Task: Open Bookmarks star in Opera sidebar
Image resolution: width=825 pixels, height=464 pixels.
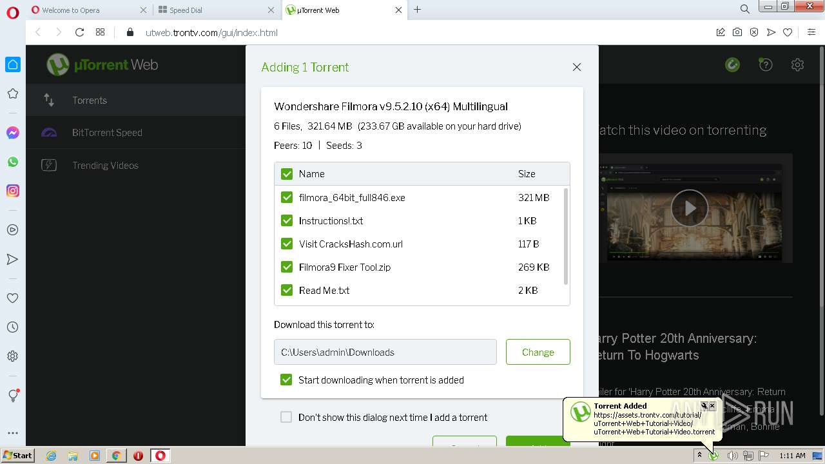Action: pos(13,93)
